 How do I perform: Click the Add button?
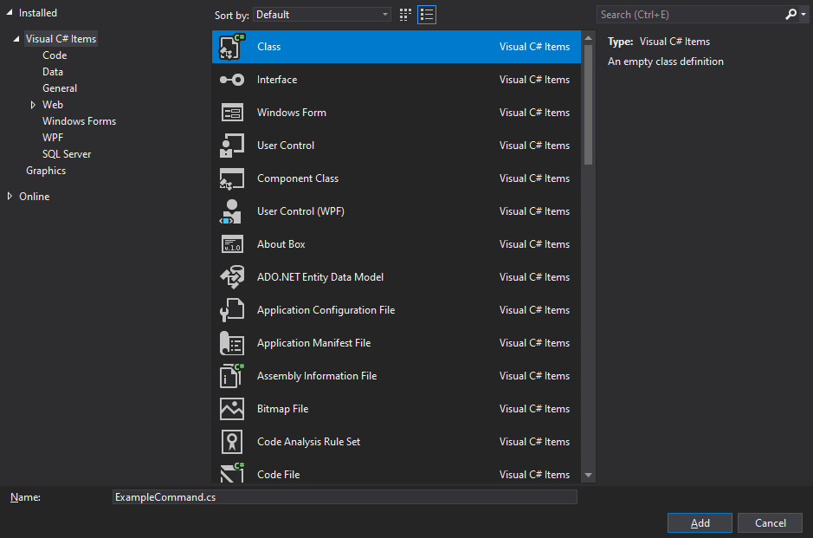click(700, 523)
